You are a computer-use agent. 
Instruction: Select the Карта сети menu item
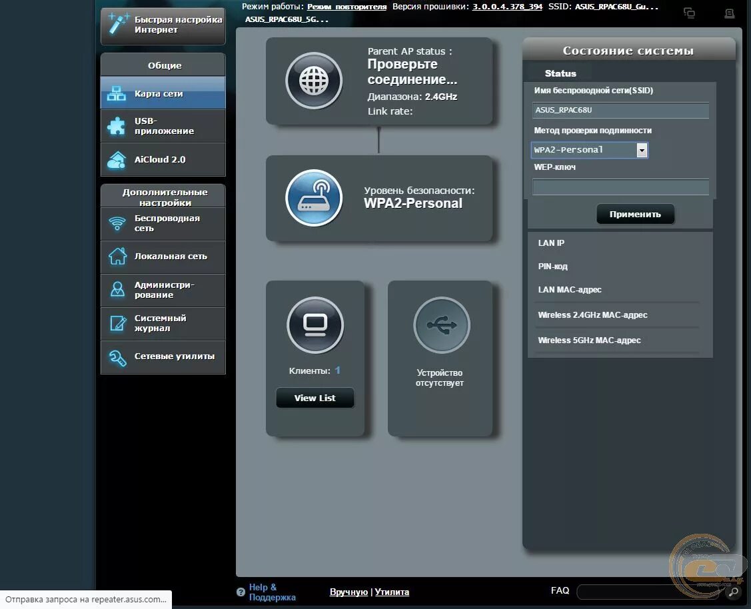pyautogui.click(x=163, y=93)
